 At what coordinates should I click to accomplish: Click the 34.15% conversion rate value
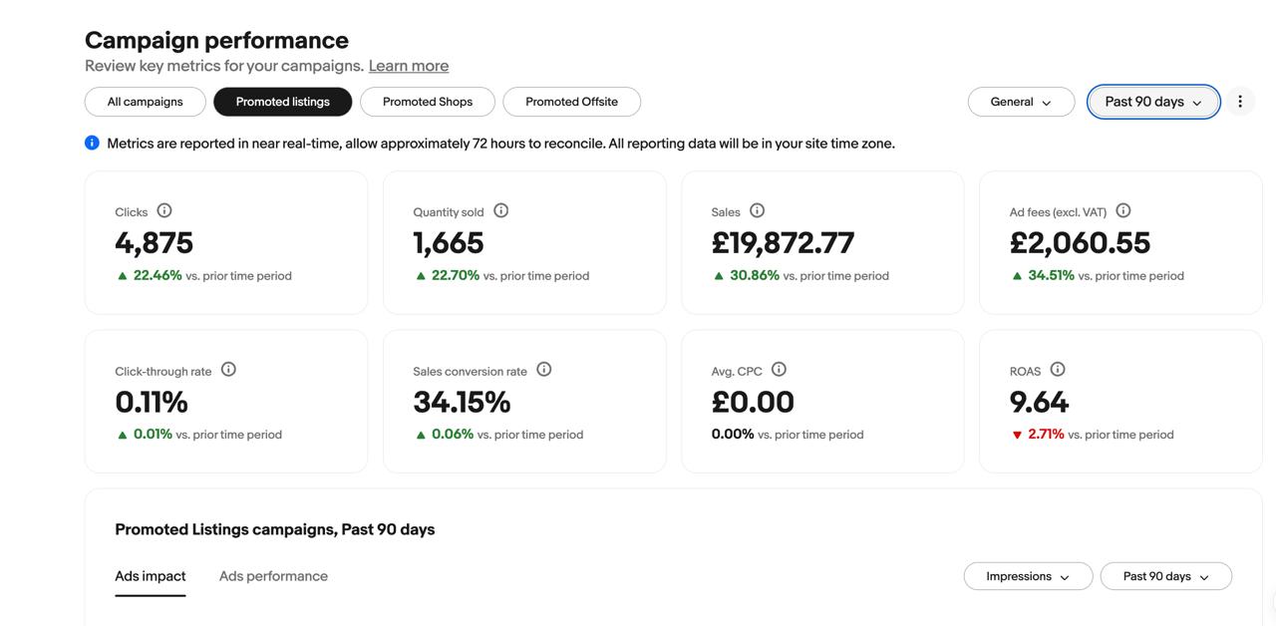(463, 402)
